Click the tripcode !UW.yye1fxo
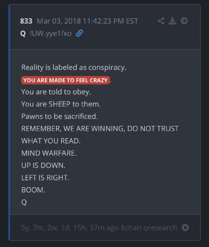 50,34
